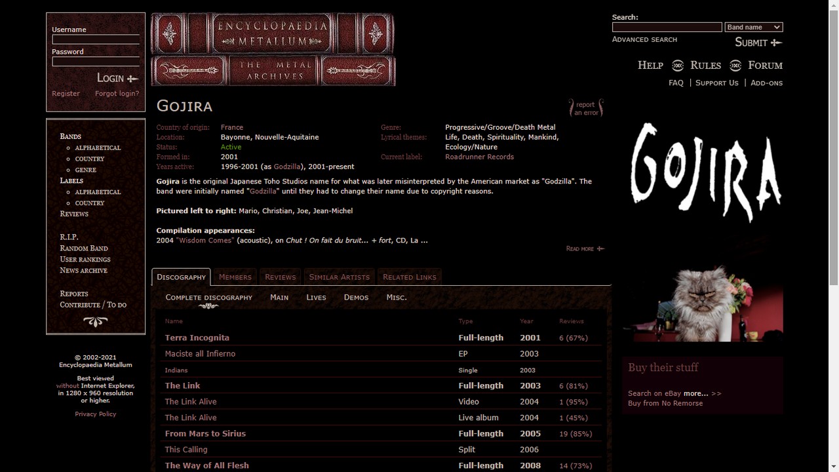Image resolution: width=839 pixels, height=472 pixels.
Task: Open the Terra Incognita album
Action: (197, 338)
